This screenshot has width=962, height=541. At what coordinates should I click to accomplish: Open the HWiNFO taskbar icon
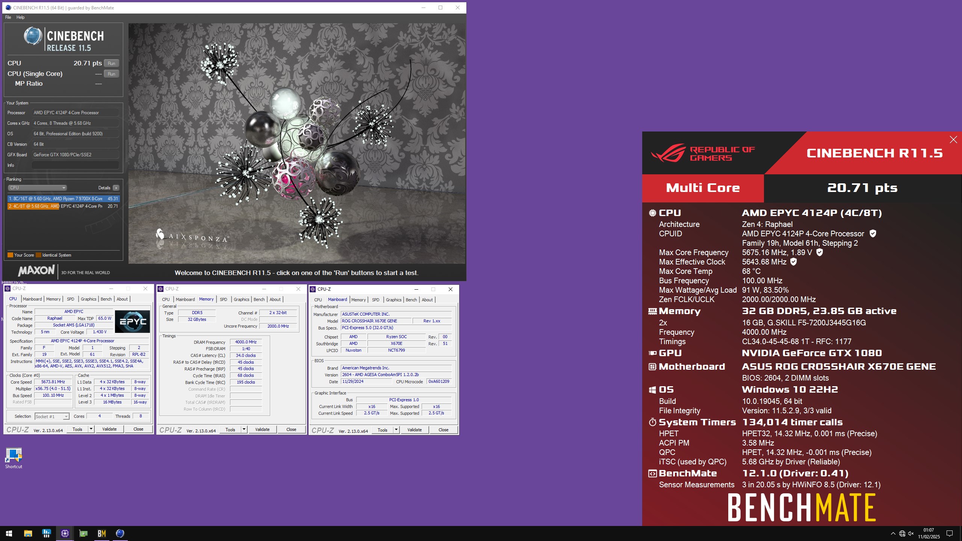coord(46,533)
